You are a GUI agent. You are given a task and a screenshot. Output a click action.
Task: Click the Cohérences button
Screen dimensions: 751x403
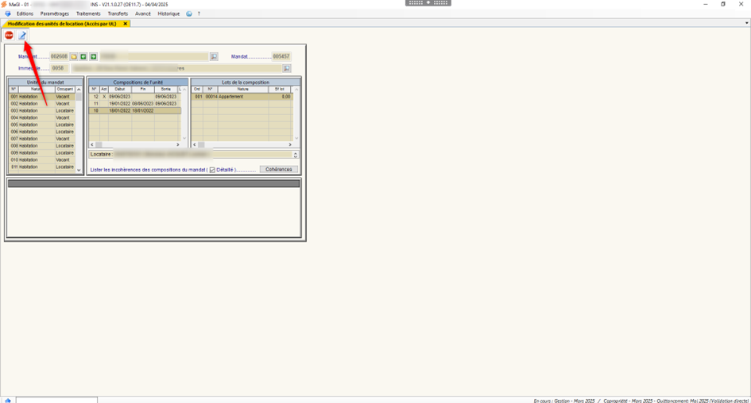click(x=278, y=170)
